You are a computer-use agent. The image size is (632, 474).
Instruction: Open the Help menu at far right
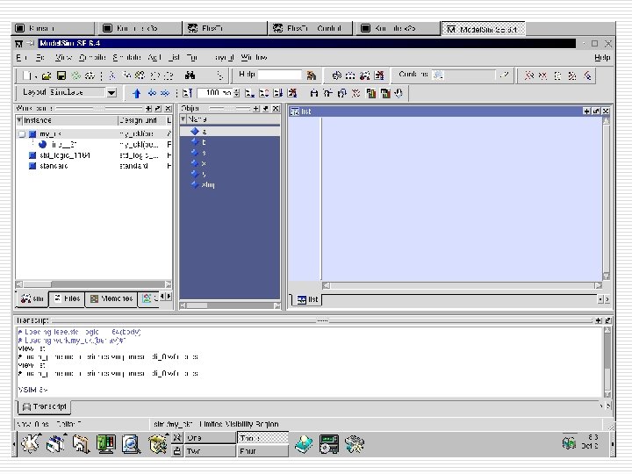602,58
